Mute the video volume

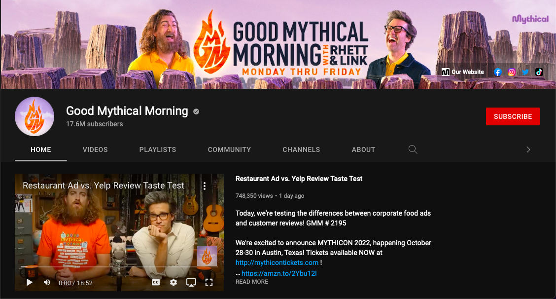47,282
